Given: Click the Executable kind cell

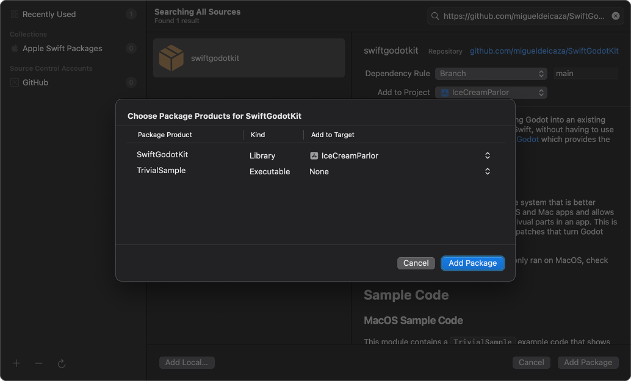Looking at the screenshot, I should pyautogui.click(x=270, y=172).
